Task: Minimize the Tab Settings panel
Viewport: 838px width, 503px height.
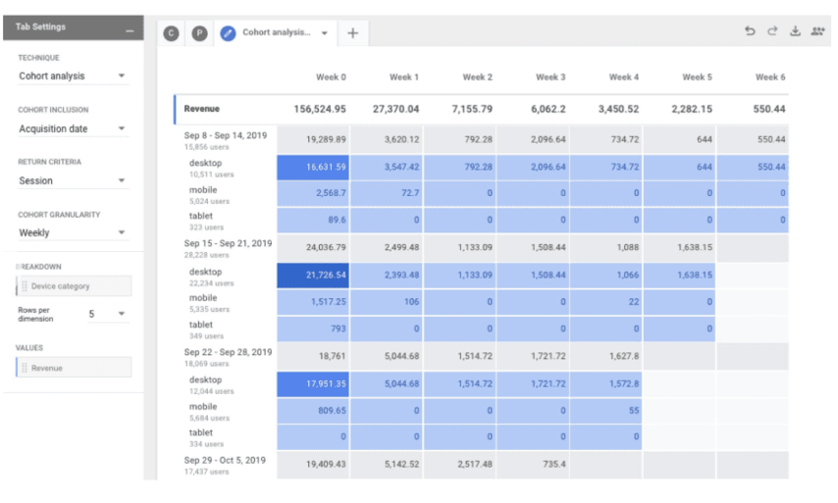Action: pyautogui.click(x=130, y=31)
